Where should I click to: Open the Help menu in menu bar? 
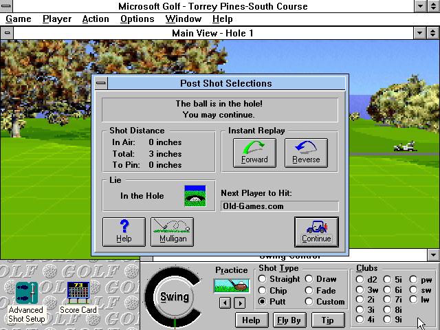pos(222,19)
